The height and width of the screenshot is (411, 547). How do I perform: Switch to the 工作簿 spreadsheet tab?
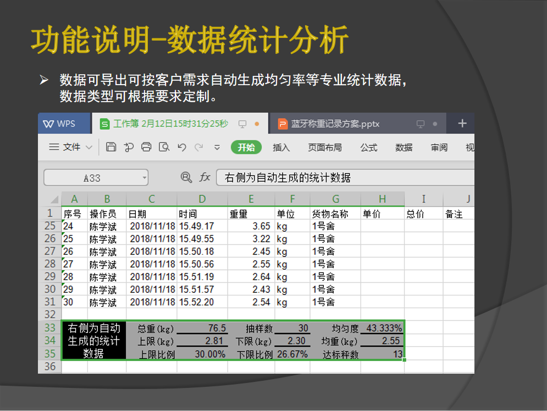coord(180,124)
